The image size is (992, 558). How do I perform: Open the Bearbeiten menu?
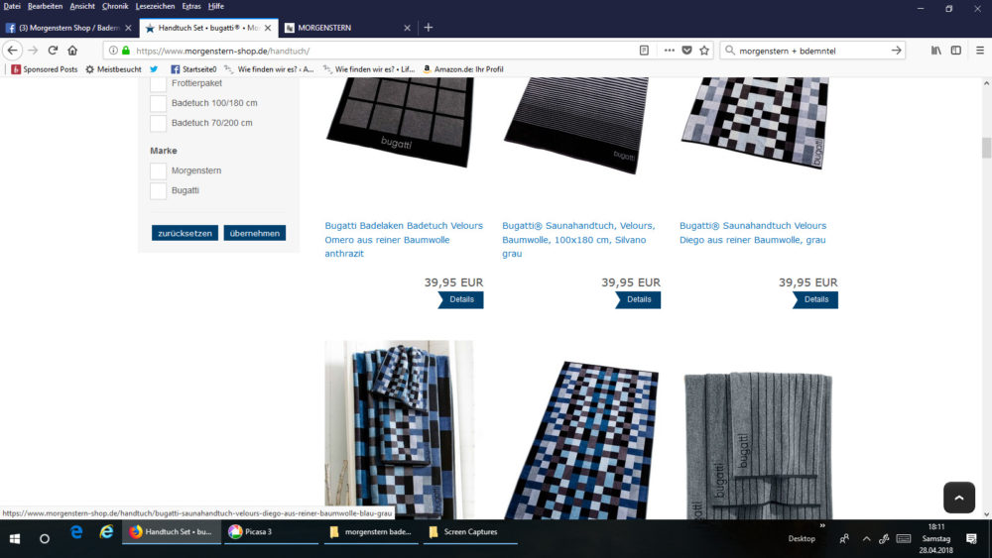[45, 6]
